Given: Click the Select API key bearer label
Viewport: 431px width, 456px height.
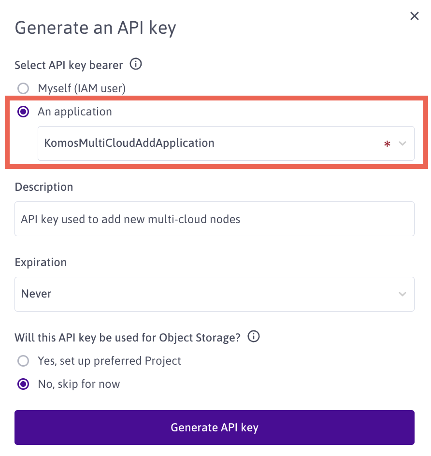Looking at the screenshot, I should (x=69, y=65).
